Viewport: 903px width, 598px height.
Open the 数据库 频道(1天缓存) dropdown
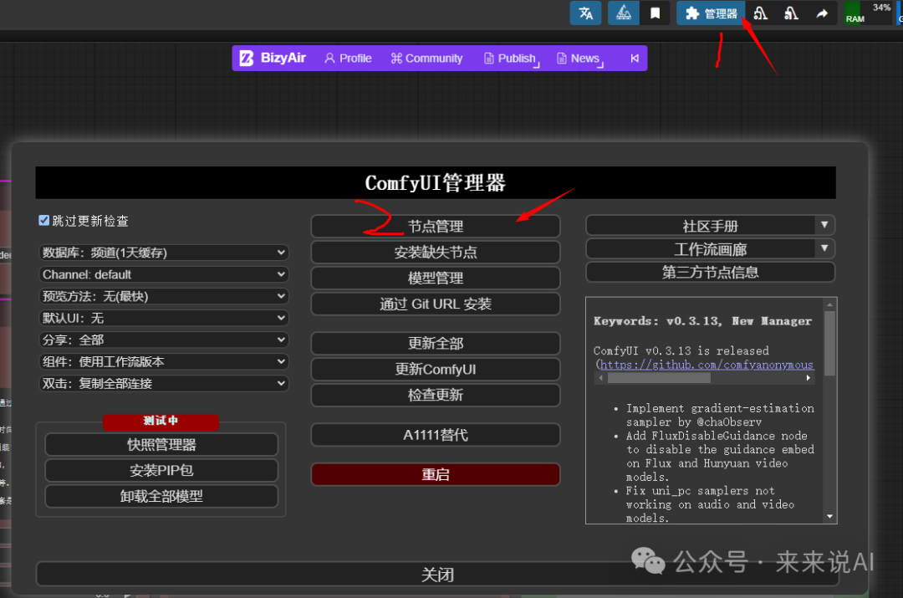pos(164,253)
